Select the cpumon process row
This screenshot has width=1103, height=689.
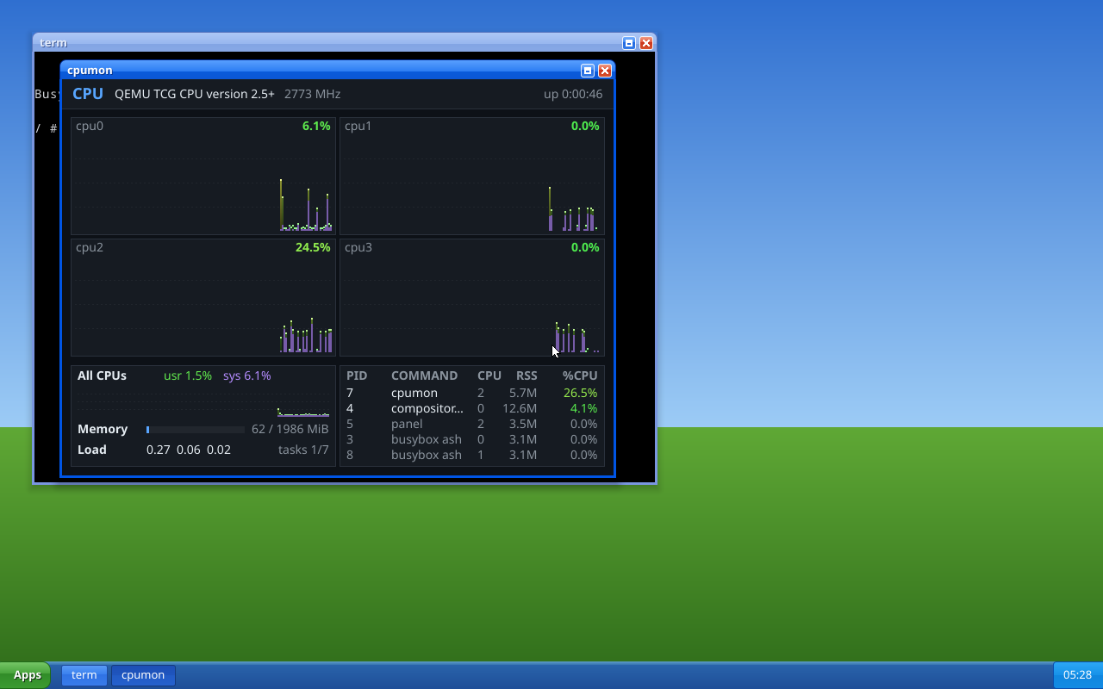[472, 393]
